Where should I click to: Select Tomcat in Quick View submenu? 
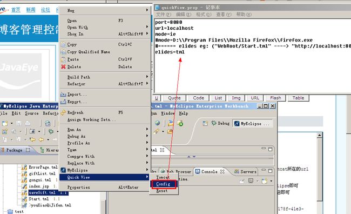tap(164, 177)
